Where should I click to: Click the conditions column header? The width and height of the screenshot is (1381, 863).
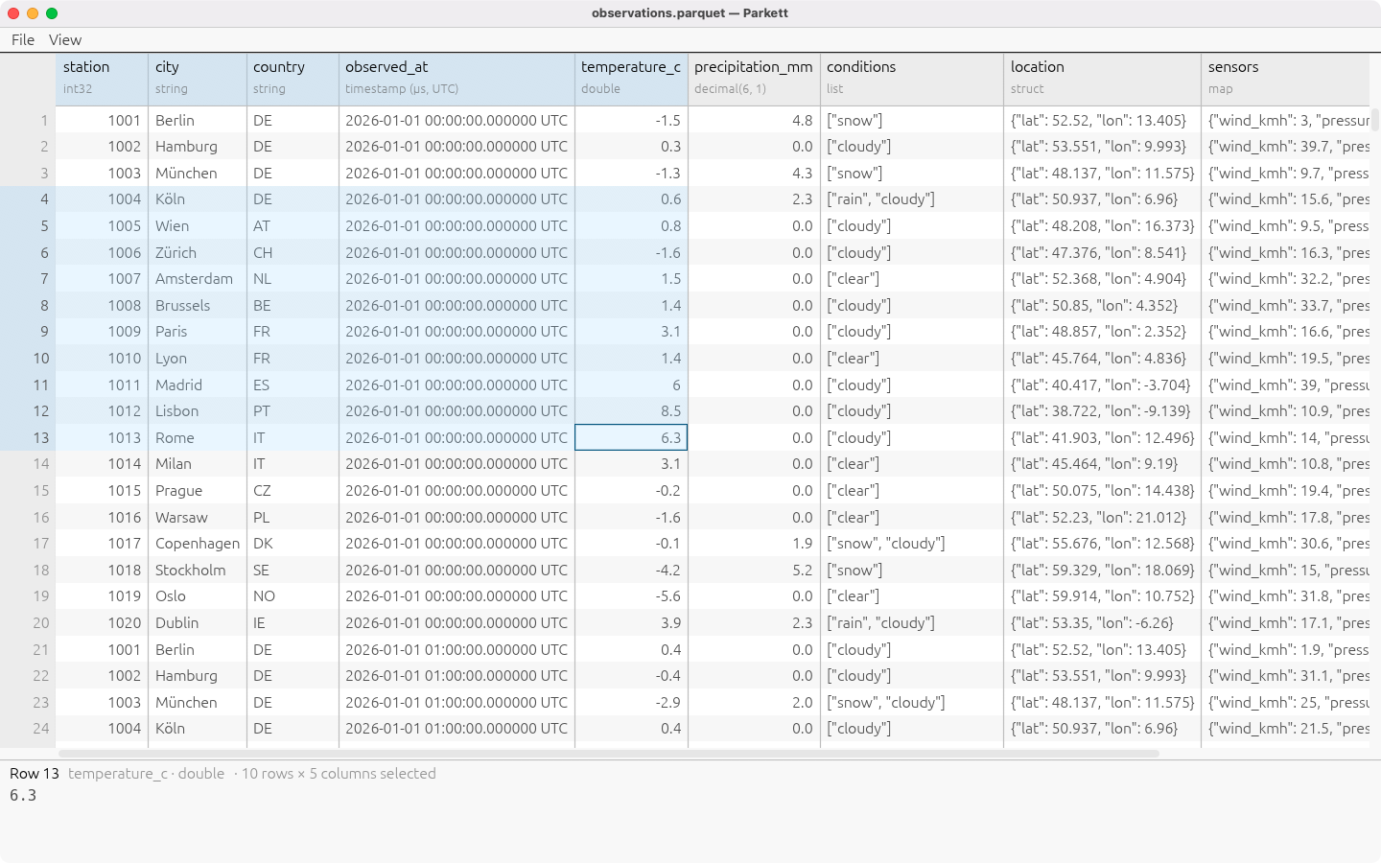pos(911,79)
